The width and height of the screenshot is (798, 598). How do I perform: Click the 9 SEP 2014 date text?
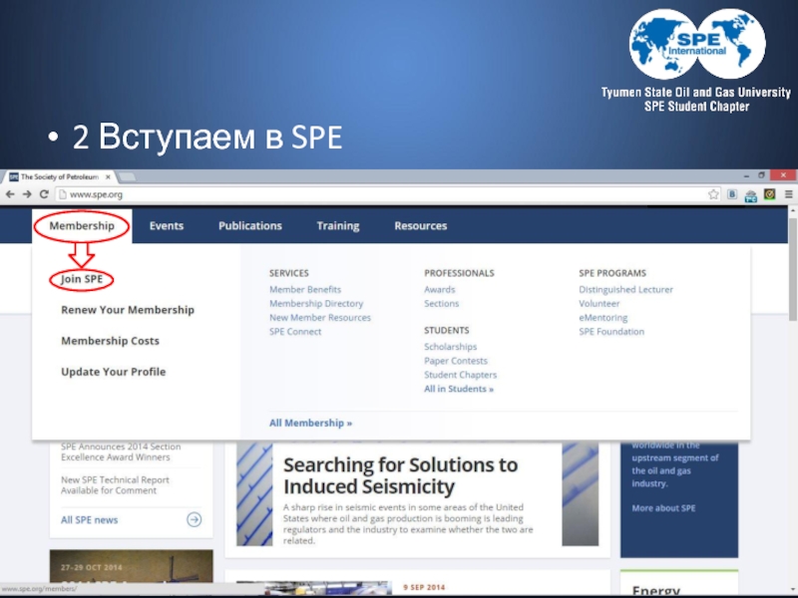tap(424, 587)
